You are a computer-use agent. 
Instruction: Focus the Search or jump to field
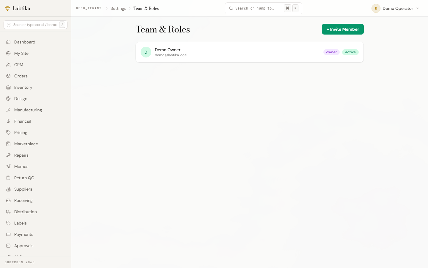coord(264,8)
